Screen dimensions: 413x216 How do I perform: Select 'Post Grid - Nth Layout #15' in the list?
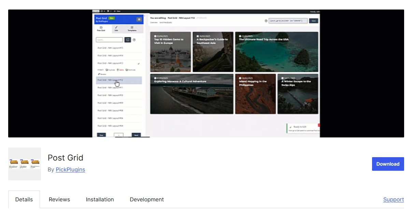(x=119, y=48)
